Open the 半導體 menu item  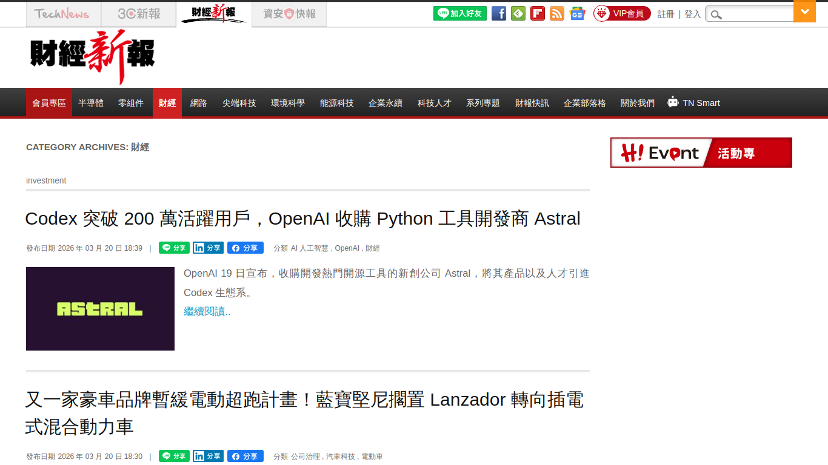91,103
